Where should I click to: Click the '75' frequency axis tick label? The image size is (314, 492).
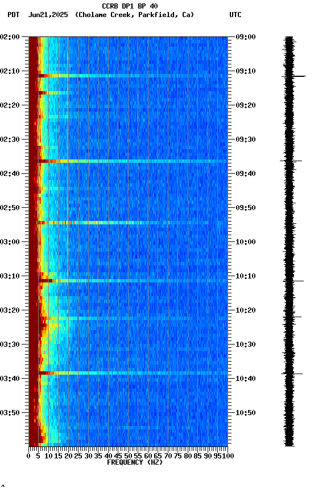tap(177, 456)
